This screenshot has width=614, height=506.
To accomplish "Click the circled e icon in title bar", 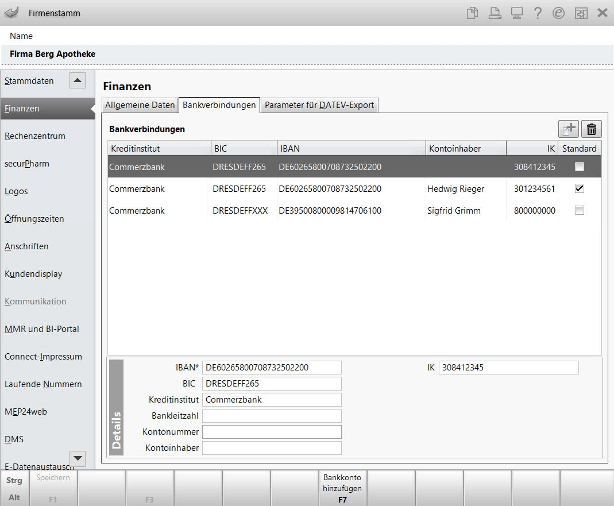I will [558, 13].
